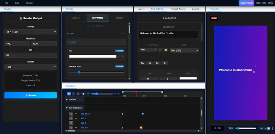Click the Ø no-case style button
275x134 pixels.
tap(165, 63)
